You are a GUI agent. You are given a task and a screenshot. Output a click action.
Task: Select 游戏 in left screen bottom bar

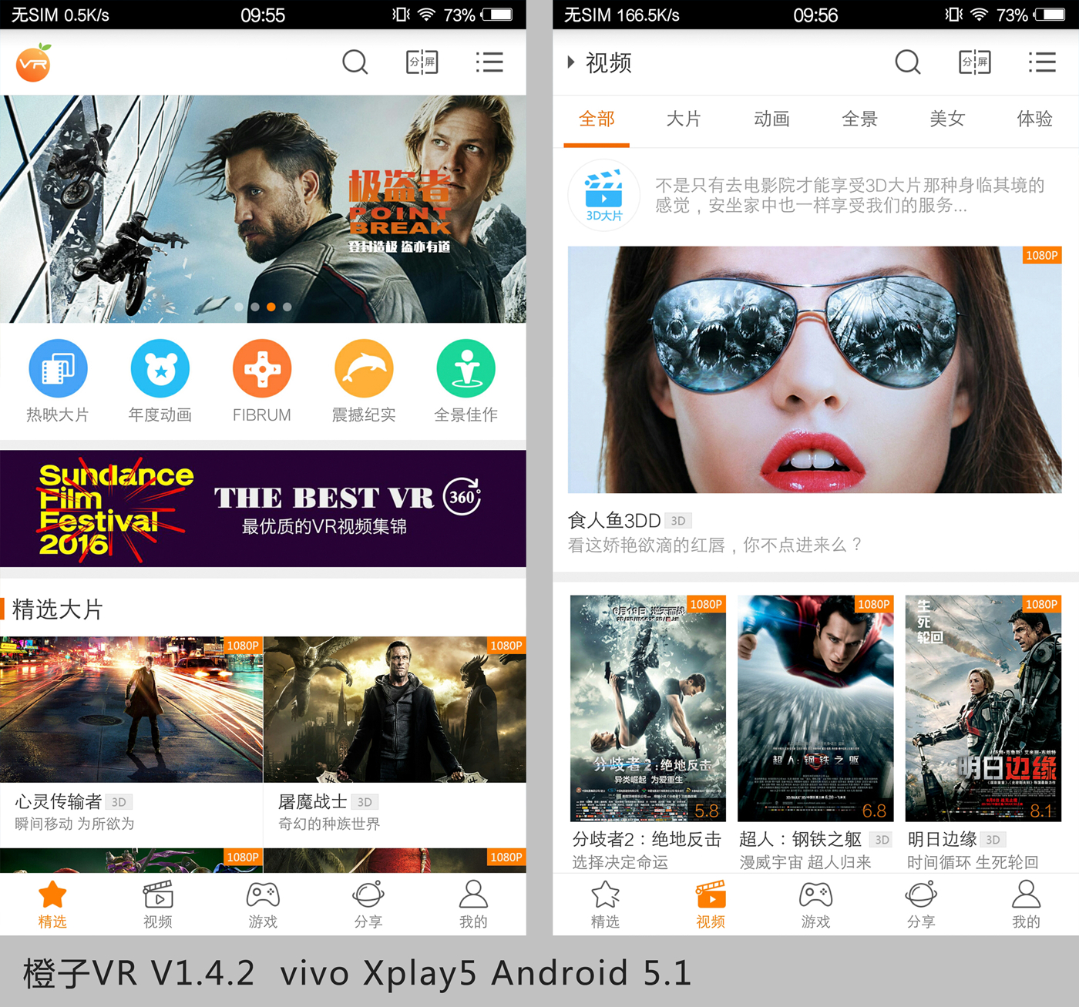(x=263, y=905)
